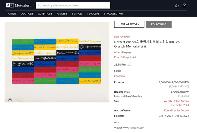Toggle the FOLLOWING artist button
Image resolution: width=197 pixels, height=133 pixels.
[x=159, y=24]
